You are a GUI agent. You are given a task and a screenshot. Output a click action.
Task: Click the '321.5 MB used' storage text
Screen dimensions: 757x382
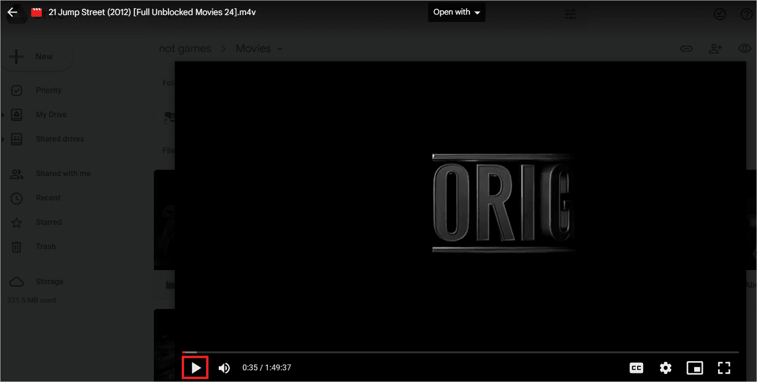pyautogui.click(x=32, y=300)
